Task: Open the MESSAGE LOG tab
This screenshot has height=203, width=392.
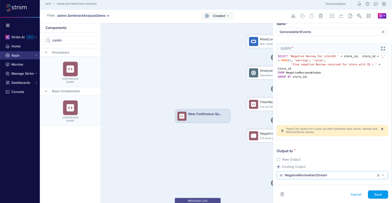Action: 198,200
